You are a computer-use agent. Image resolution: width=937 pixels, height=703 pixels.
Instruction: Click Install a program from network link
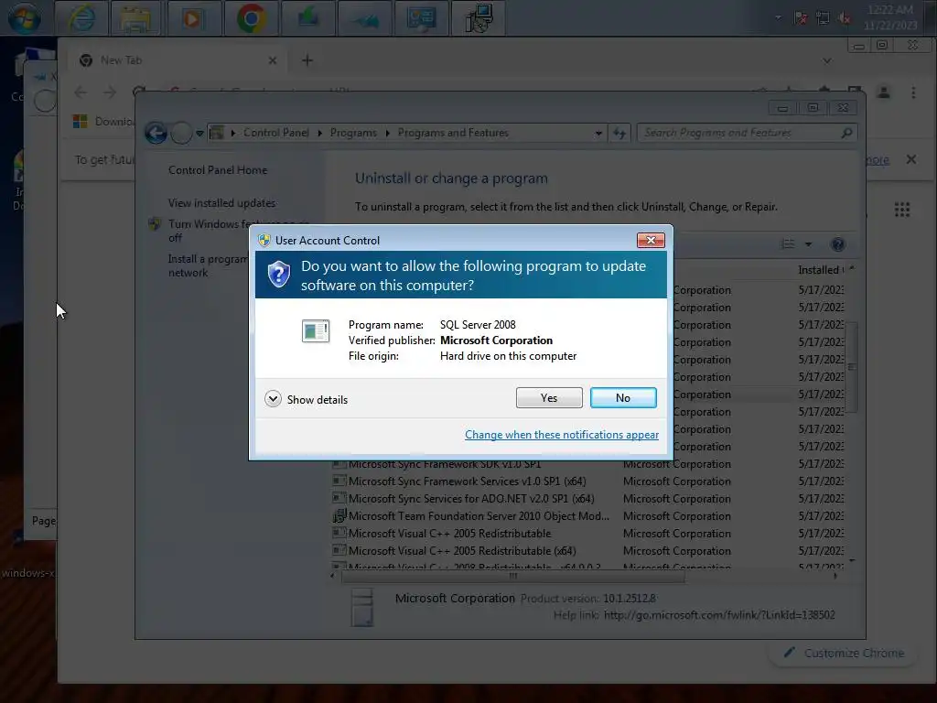coord(208,266)
